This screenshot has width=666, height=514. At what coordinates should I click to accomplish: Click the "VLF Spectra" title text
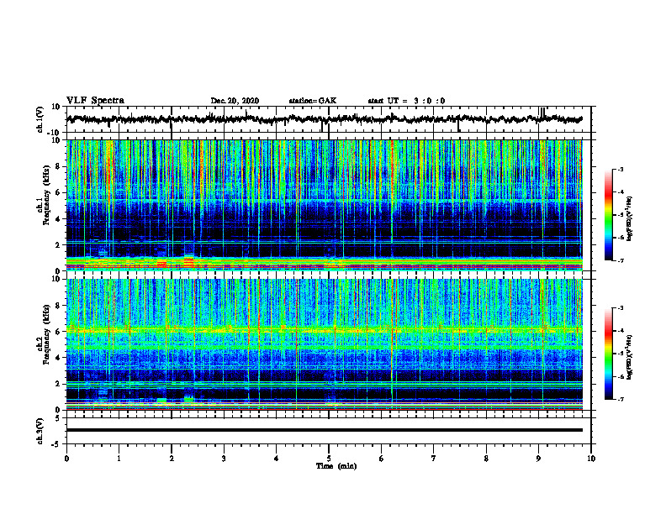tap(95, 101)
